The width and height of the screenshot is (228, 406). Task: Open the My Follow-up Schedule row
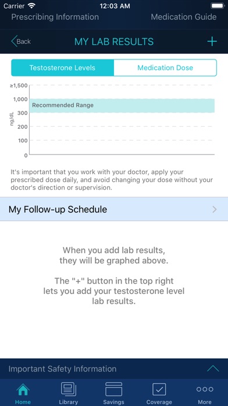click(114, 209)
